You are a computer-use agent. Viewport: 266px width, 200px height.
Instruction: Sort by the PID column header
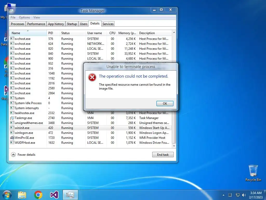click(53, 33)
